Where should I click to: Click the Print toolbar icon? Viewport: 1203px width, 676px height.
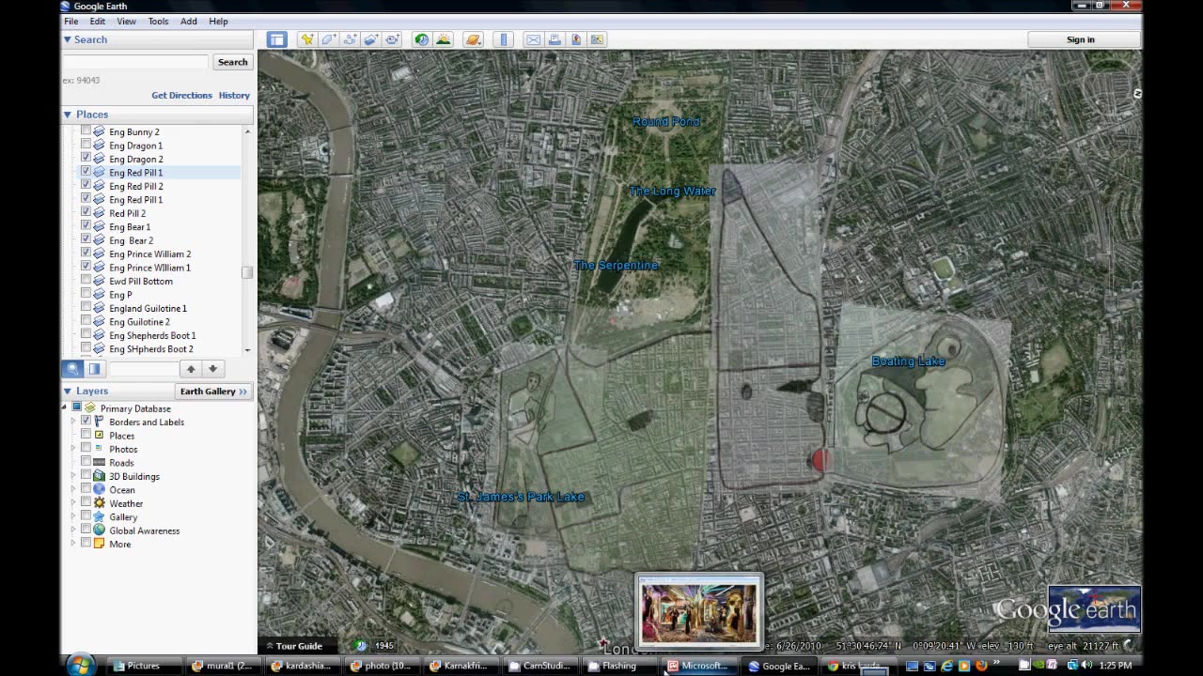click(555, 39)
